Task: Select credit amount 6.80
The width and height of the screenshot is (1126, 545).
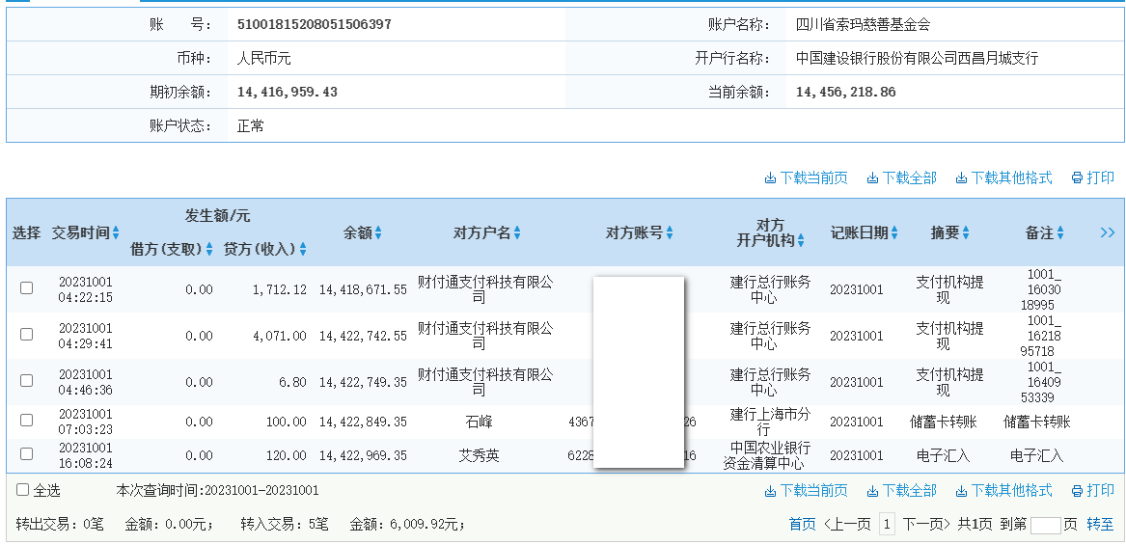Action: pyautogui.click(x=293, y=382)
